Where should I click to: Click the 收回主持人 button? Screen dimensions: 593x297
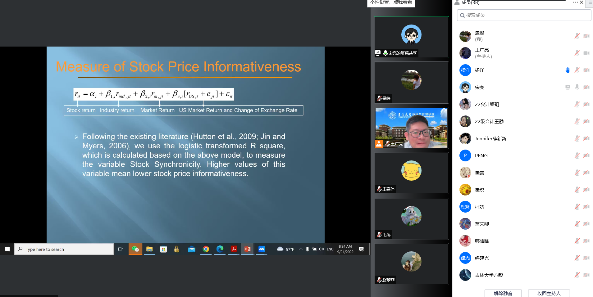549,293
